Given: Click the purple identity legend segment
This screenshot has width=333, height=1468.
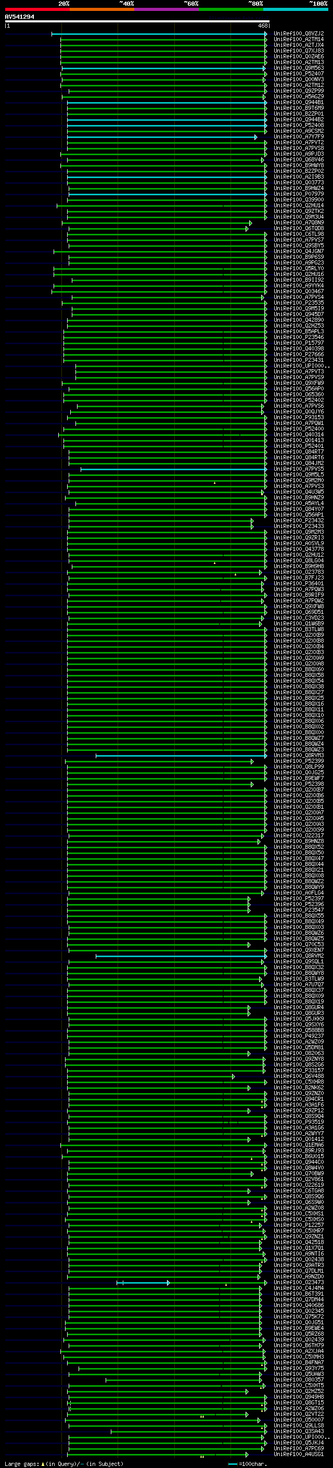Looking at the screenshot, I should point(166,9).
